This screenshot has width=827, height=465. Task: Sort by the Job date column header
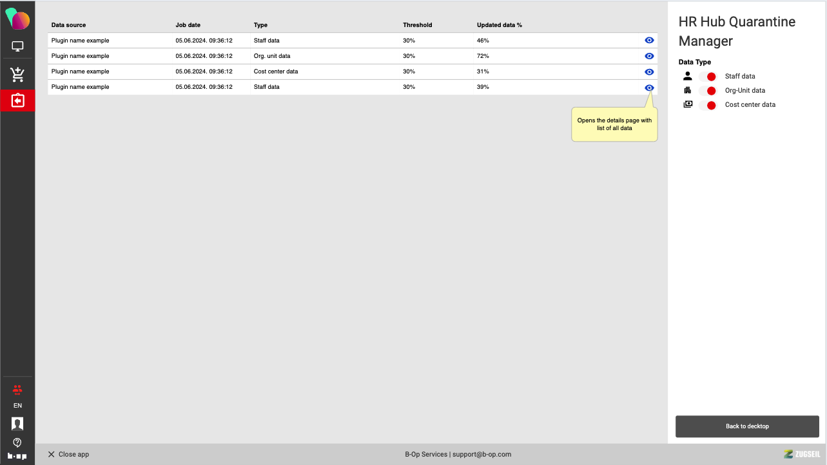click(188, 25)
